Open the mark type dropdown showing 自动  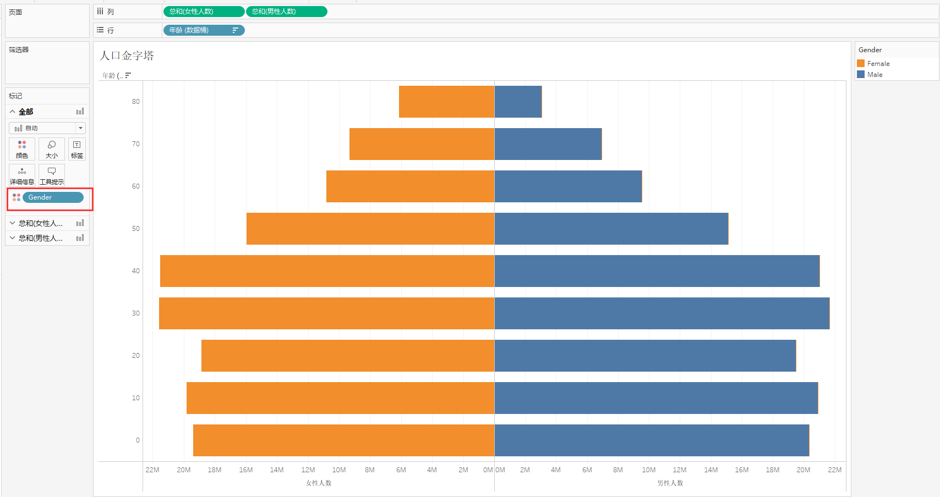47,128
